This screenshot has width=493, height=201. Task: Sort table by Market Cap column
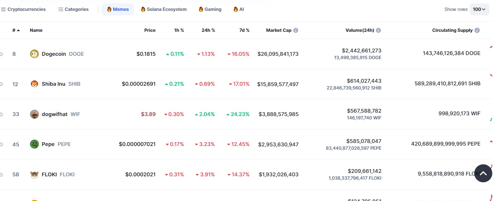[x=279, y=30]
